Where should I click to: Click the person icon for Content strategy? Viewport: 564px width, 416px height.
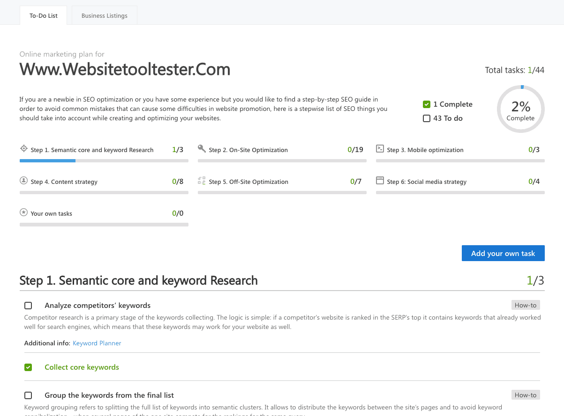click(23, 181)
